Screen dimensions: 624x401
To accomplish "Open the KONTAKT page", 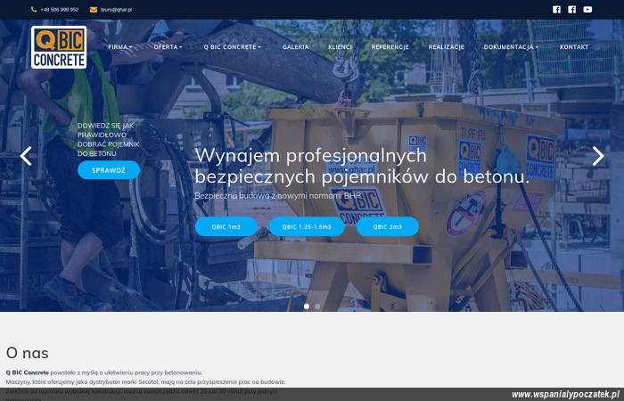I will 574,47.
